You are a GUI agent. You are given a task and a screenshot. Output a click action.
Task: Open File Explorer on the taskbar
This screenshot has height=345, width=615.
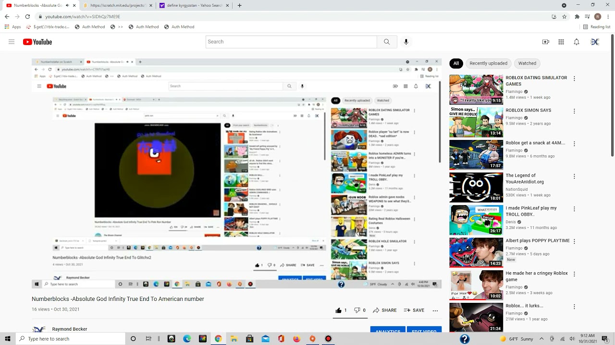[x=234, y=339]
